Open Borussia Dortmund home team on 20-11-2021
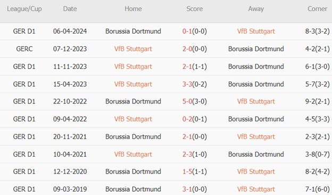This screenshot has height=195, width=332. tap(133, 137)
